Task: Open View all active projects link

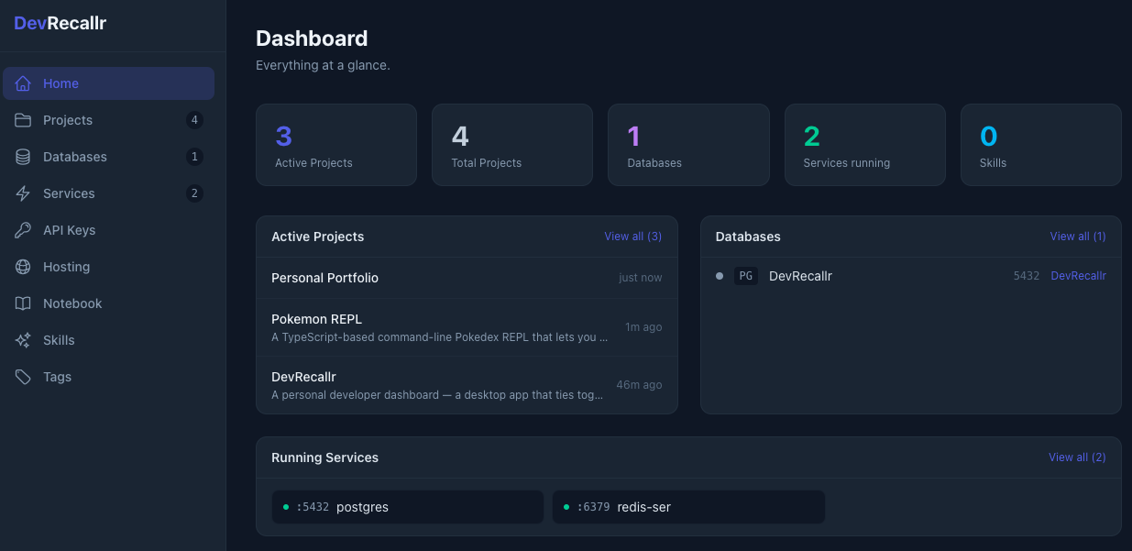Action: (632, 236)
